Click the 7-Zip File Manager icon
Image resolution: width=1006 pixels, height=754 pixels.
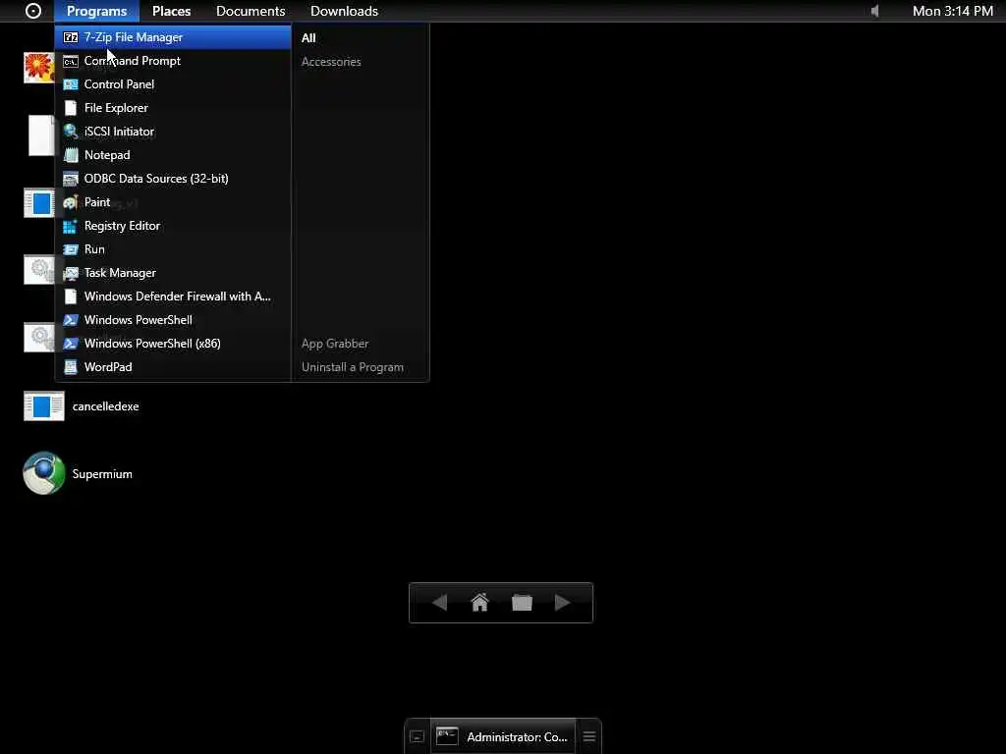[71, 37]
